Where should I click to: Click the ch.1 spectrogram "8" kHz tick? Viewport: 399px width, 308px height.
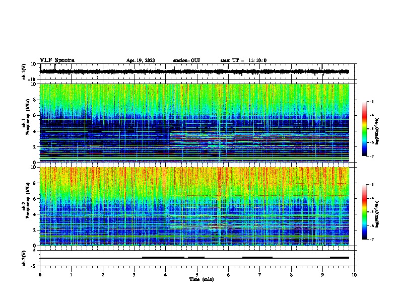click(x=35, y=100)
